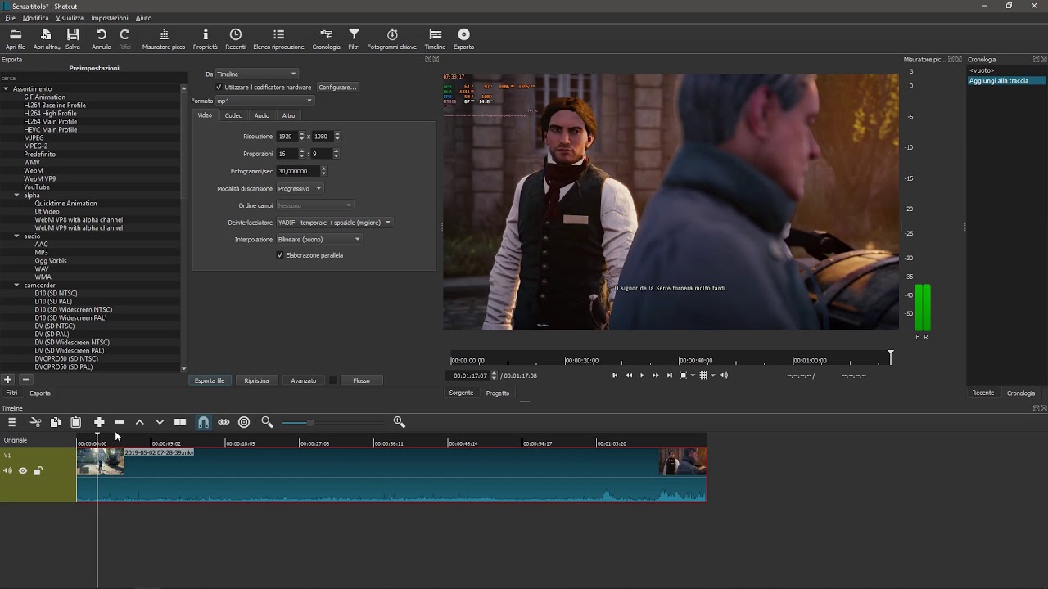Screen dimensions: 1048x589
Task: Uncheck Utilizzare il codificatore hardware
Action: pos(219,87)
